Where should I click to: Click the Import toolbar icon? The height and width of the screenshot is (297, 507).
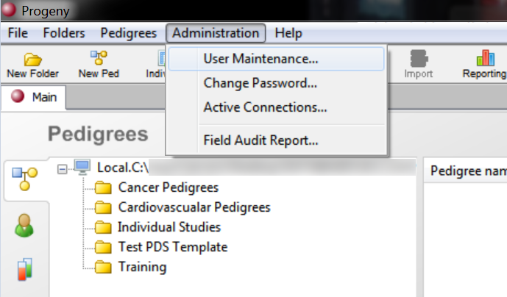click(419, 59)
